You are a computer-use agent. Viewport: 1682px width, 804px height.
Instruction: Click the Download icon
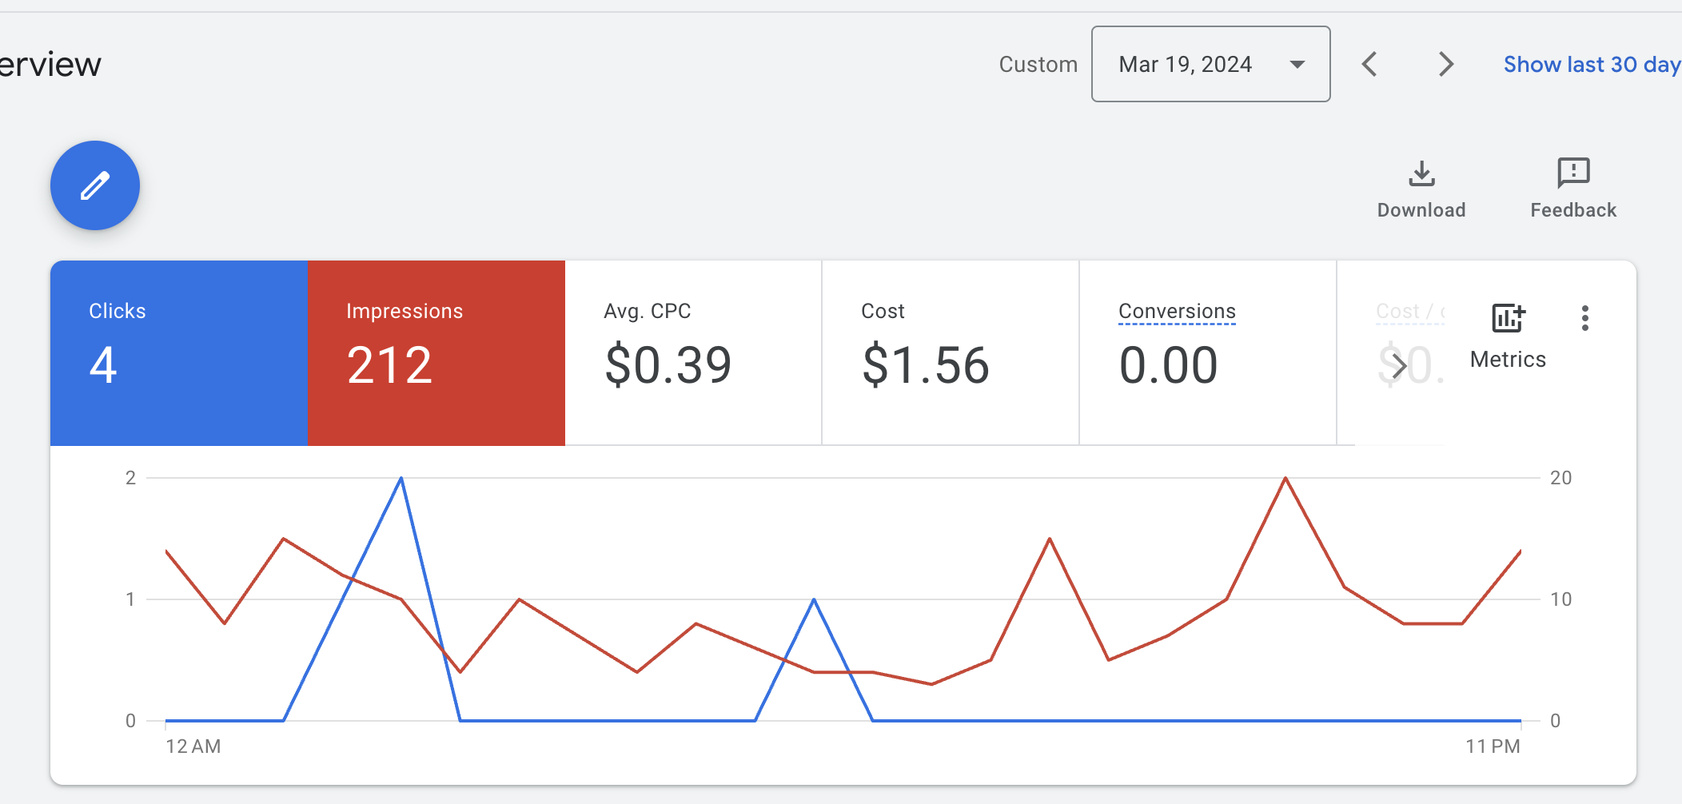click(1421, 173)
